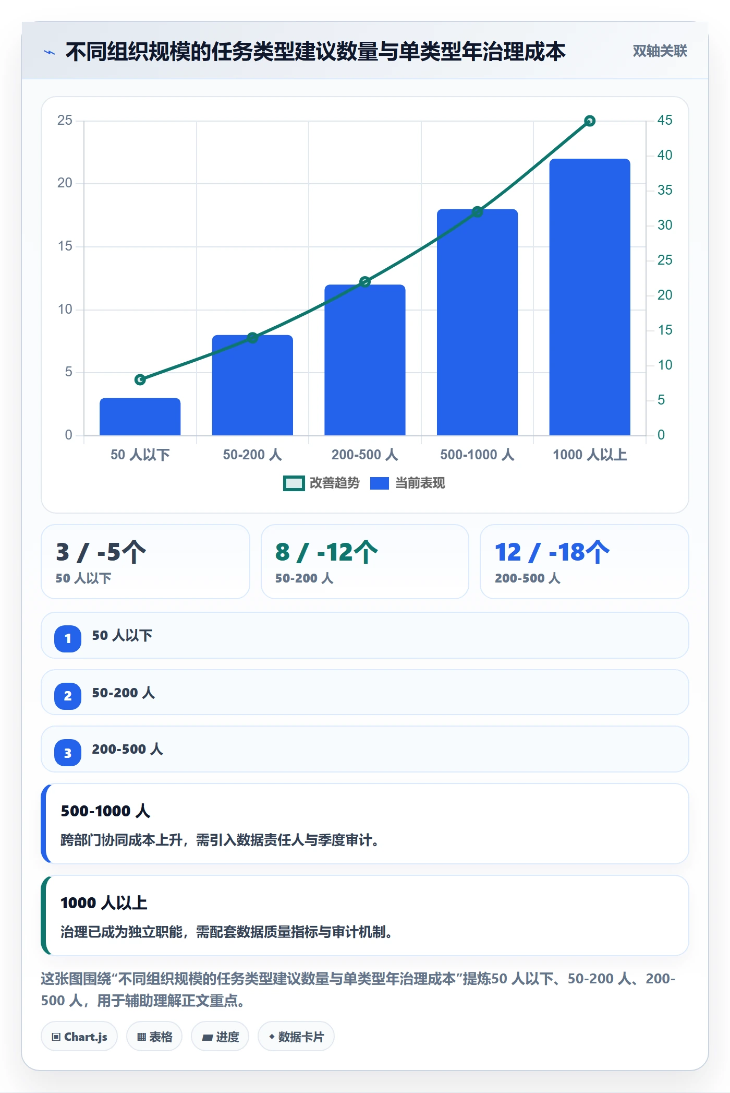This screenshot has height=1093, width=730.
Task: Click the right axis value 45
Action: (665, 120)
